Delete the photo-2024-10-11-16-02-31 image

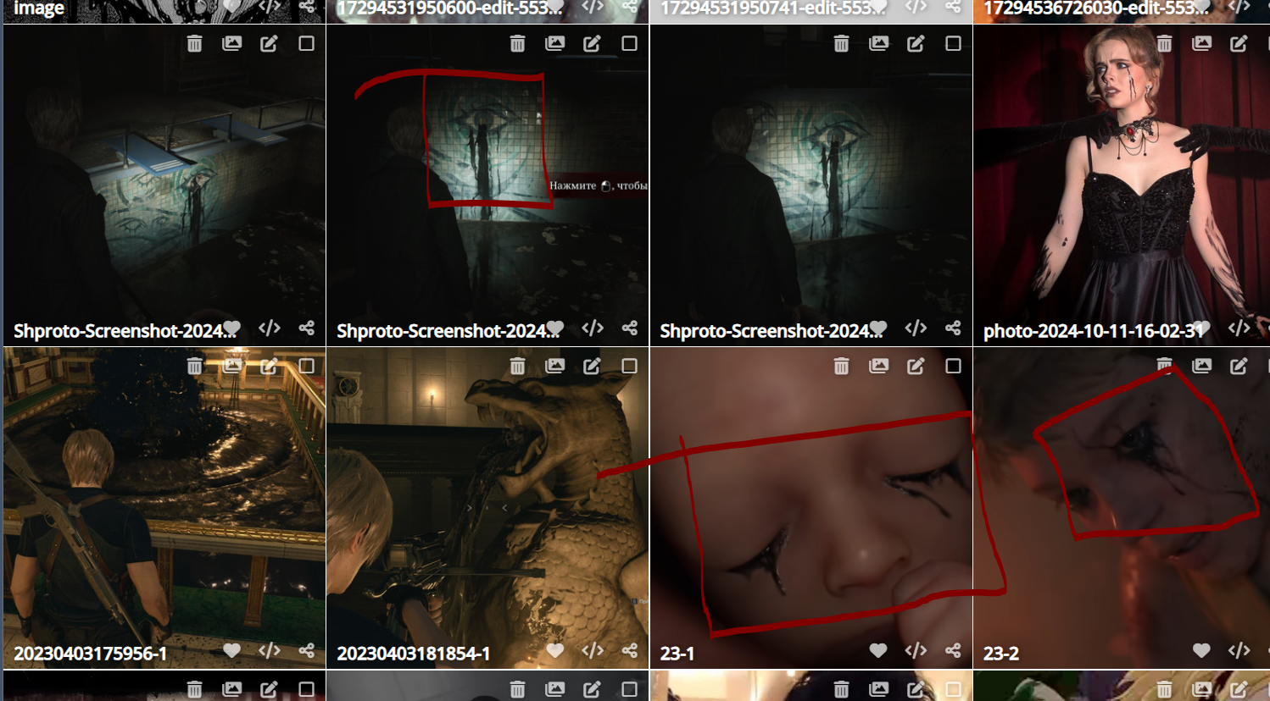pyautogui.click(x=1164, y=43)
